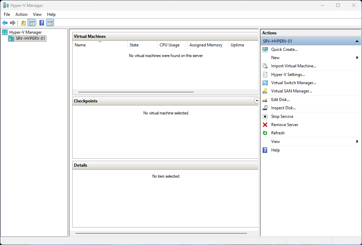
Task: Open Quick Create from the Actions pane
Action: pyautogui.click(x=285, y=49)
